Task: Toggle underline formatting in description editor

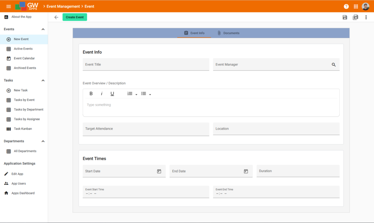Action: 112,94
